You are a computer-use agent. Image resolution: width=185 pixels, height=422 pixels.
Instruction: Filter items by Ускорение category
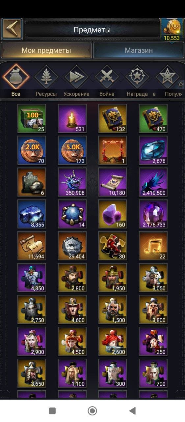tap(76, 81)
